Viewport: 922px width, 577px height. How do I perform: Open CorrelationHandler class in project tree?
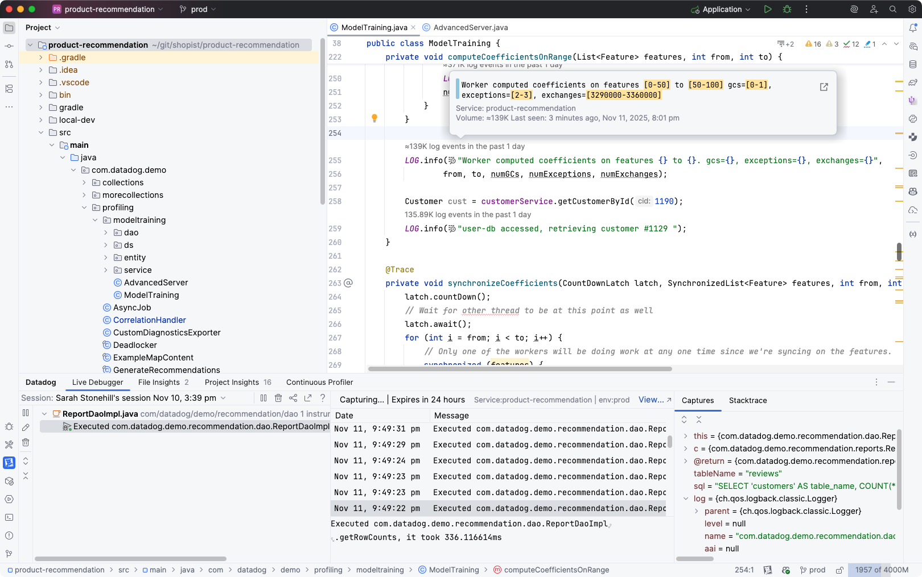149,320
